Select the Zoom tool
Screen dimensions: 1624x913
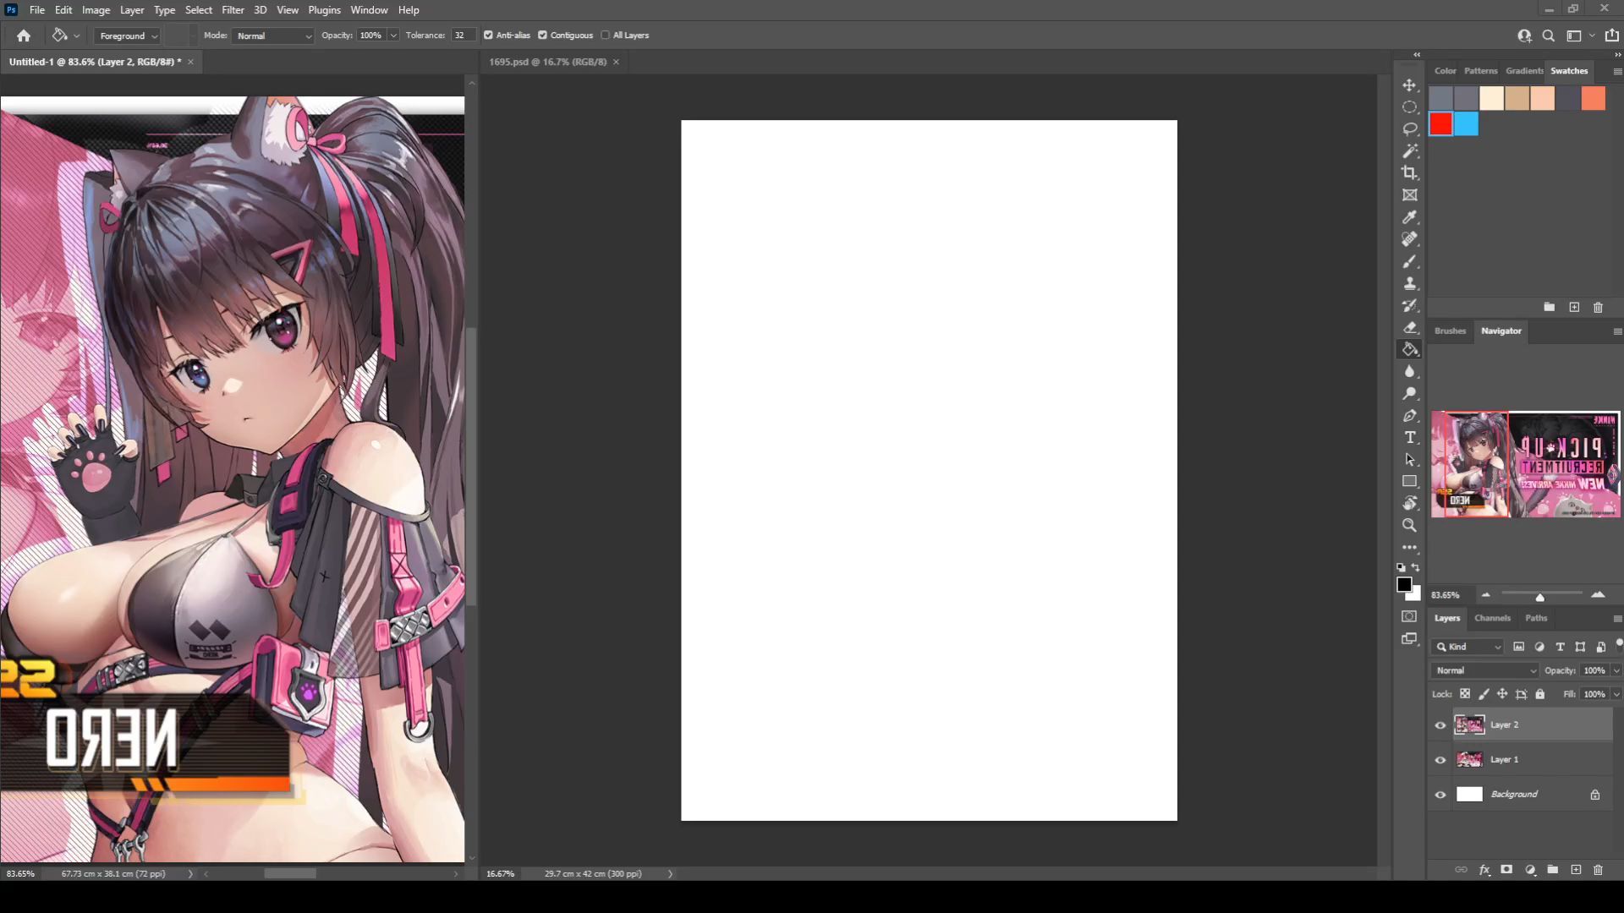point(1409,525)
